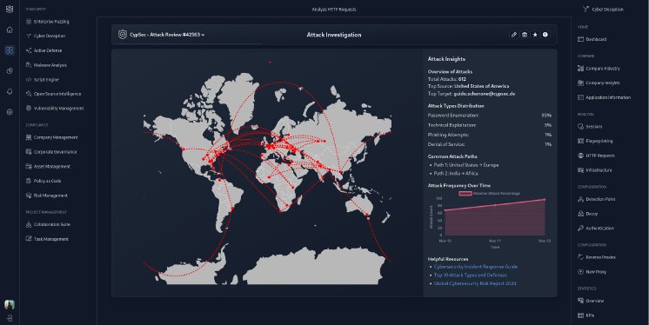Click New Proxy
649x325 pixels.
coord(592,272)
